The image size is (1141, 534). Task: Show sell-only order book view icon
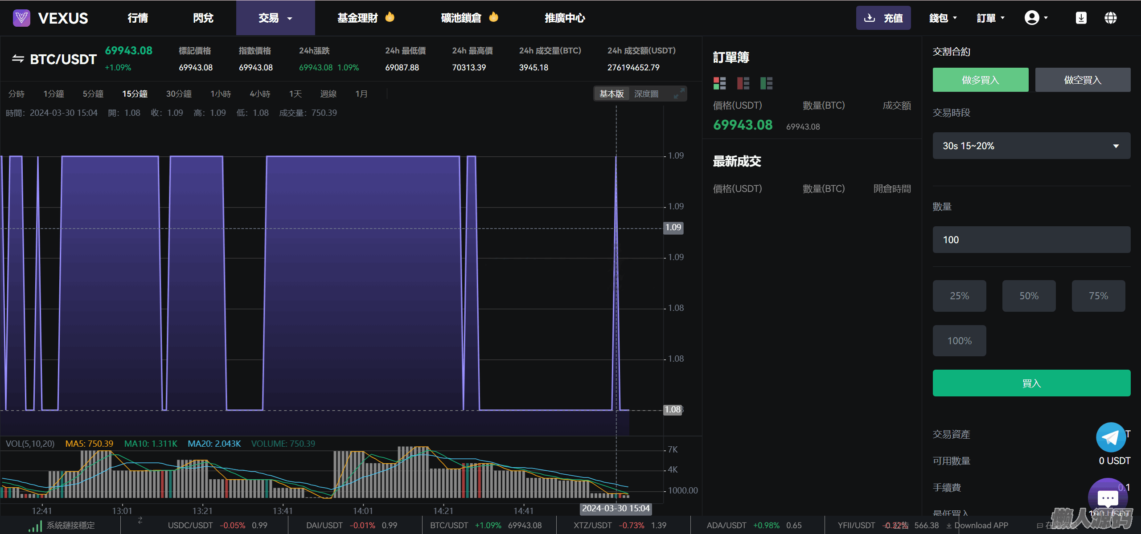(x=743, y=83)
